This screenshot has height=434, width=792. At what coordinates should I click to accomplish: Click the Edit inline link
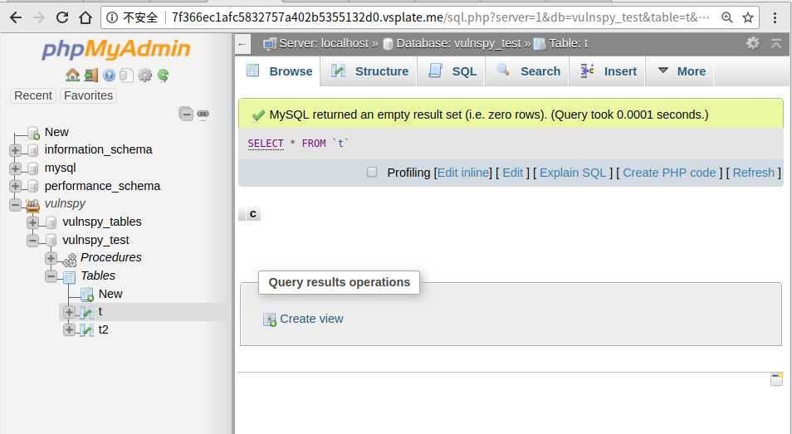[x=463, y=173]
